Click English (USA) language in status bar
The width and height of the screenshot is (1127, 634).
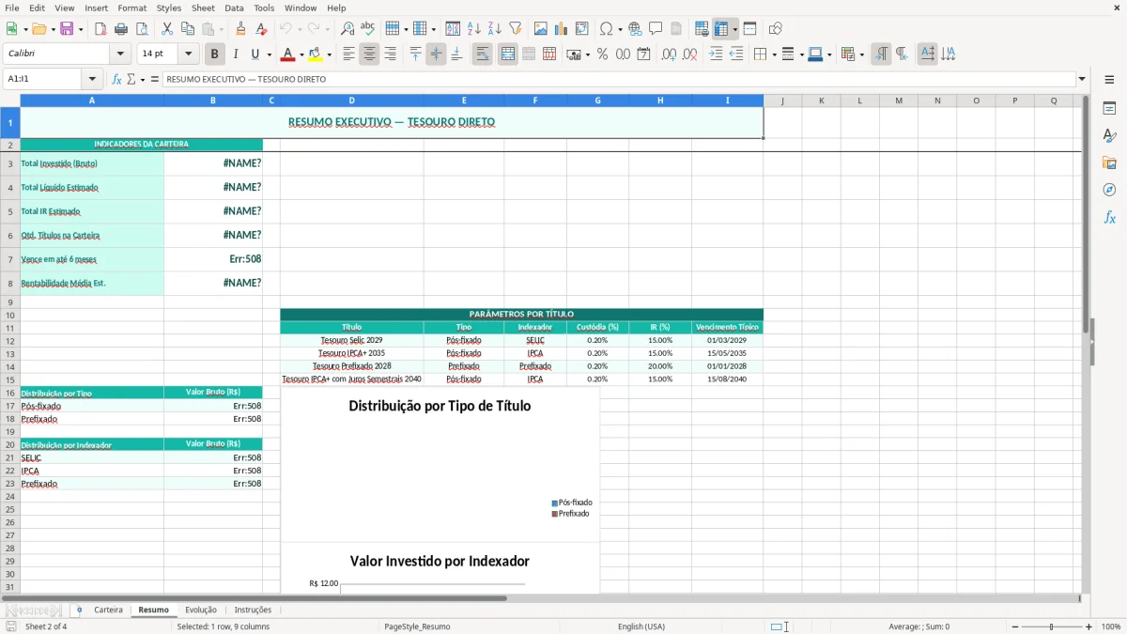tap(641, 626)
